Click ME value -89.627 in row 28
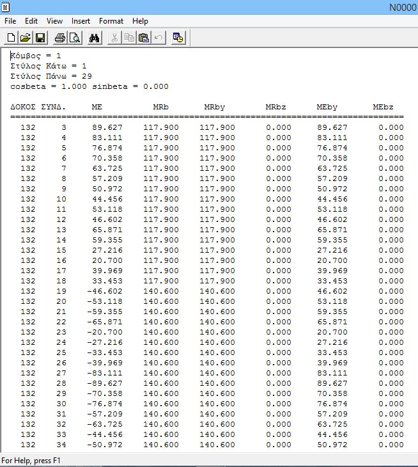Viewport: 418px width, 467px height. coord(105,383)
